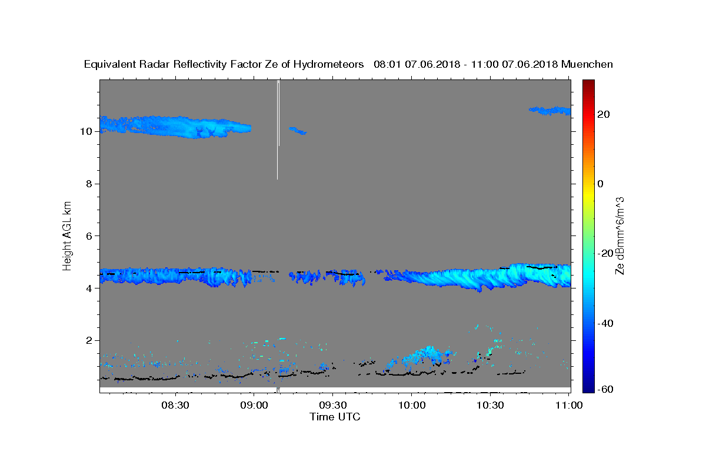Click the 09:30 time tick label
Image resolution: width=706 pixels, height=471 pixels.
click(x=333, y=405)
